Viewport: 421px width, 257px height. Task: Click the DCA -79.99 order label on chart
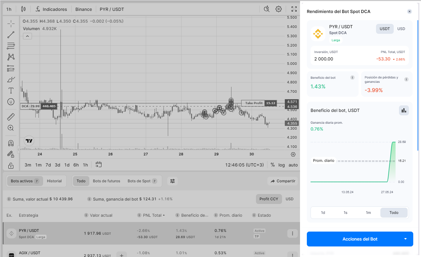click(x=31, y=106)
